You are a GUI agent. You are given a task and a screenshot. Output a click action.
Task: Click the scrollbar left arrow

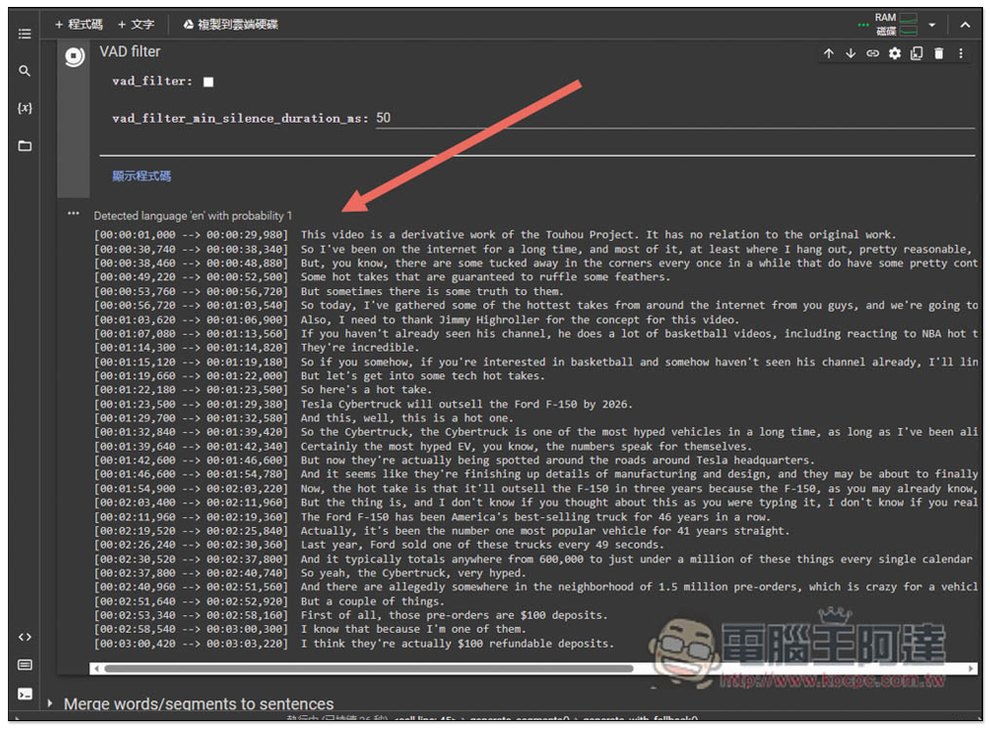pyautogui.click(x=96, y=669)
